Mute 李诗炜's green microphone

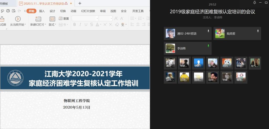click(208, 46)
